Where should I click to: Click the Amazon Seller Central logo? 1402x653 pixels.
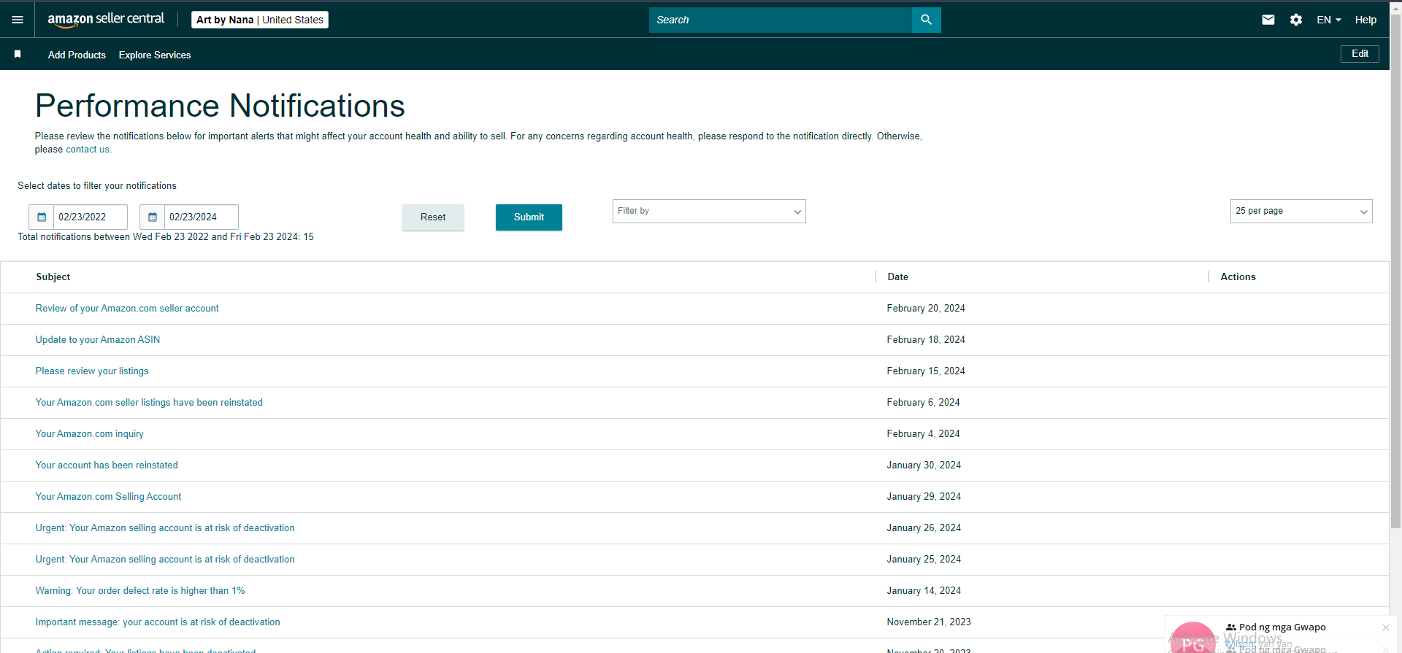pos(106,20)
